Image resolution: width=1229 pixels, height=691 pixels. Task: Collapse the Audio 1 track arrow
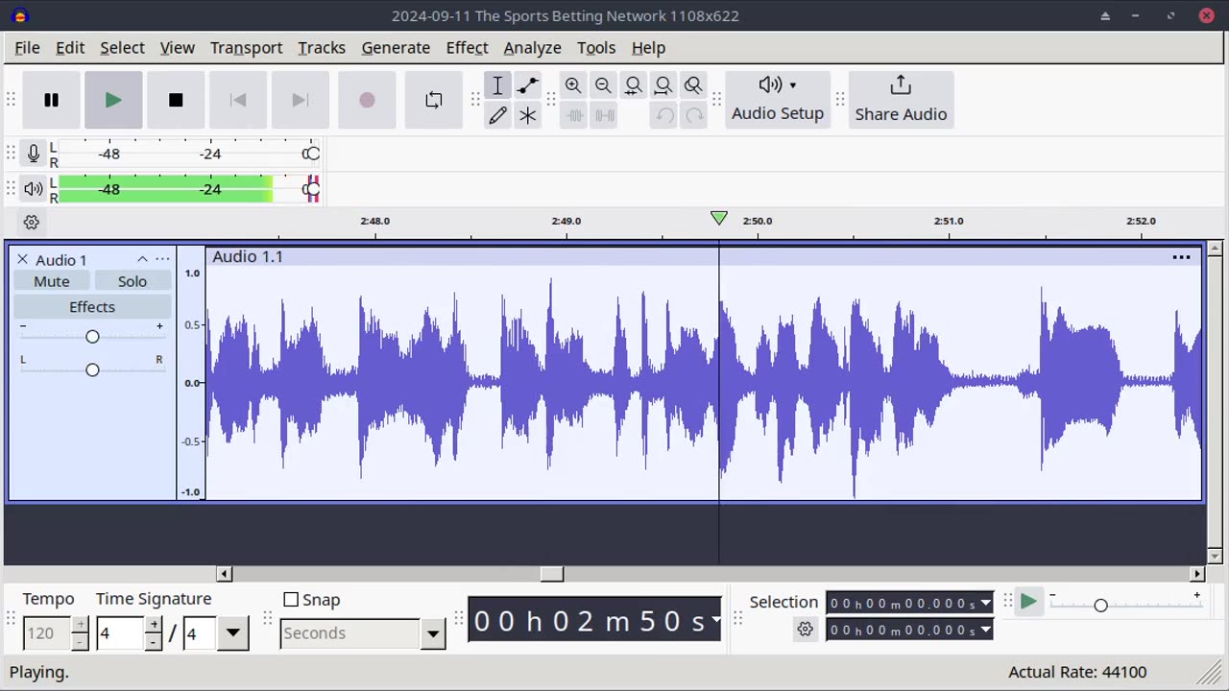pyautogui.click(x=142, y=259)
